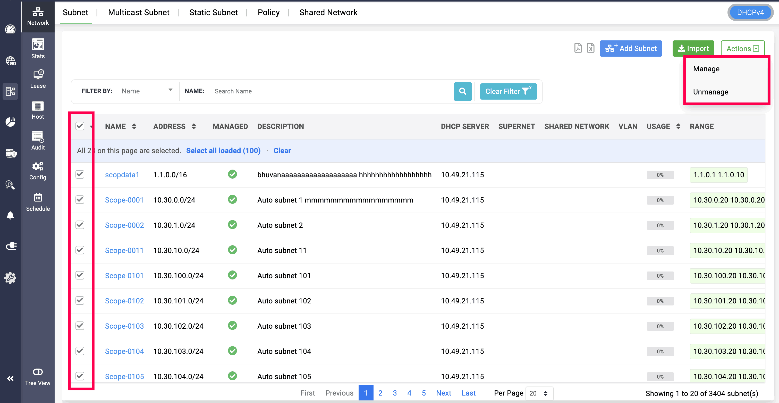Switch to the Multicast Subnet tab
This screenshot has width=779, height=403.
click(139, 12)
